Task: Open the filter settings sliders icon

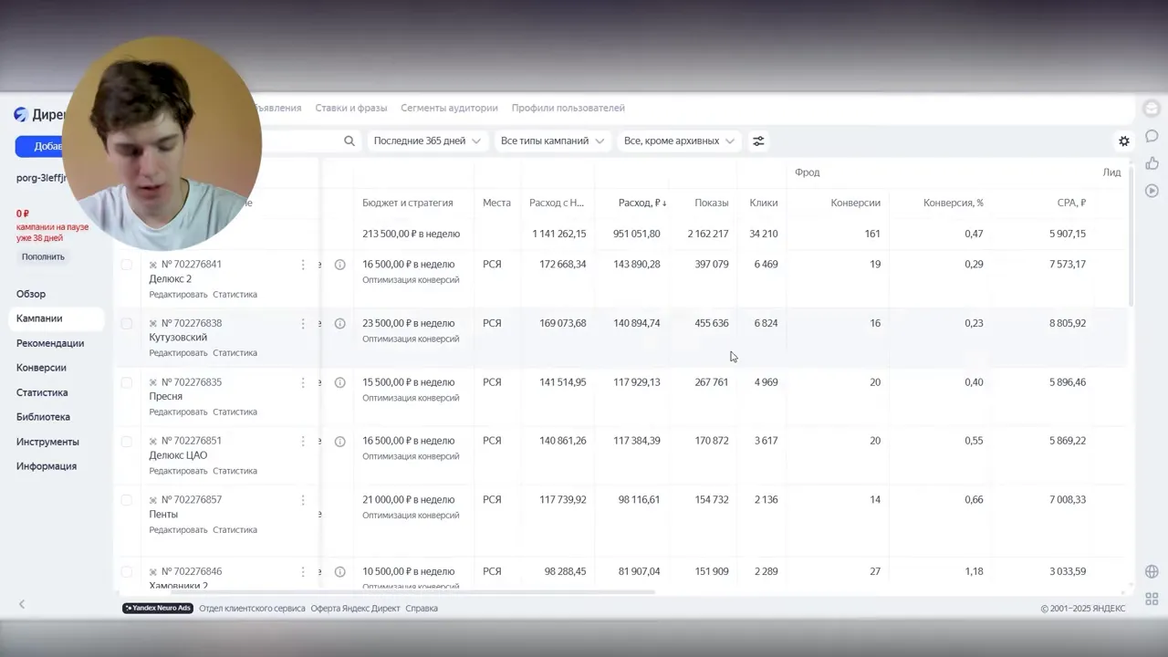Action: (758, 141)
